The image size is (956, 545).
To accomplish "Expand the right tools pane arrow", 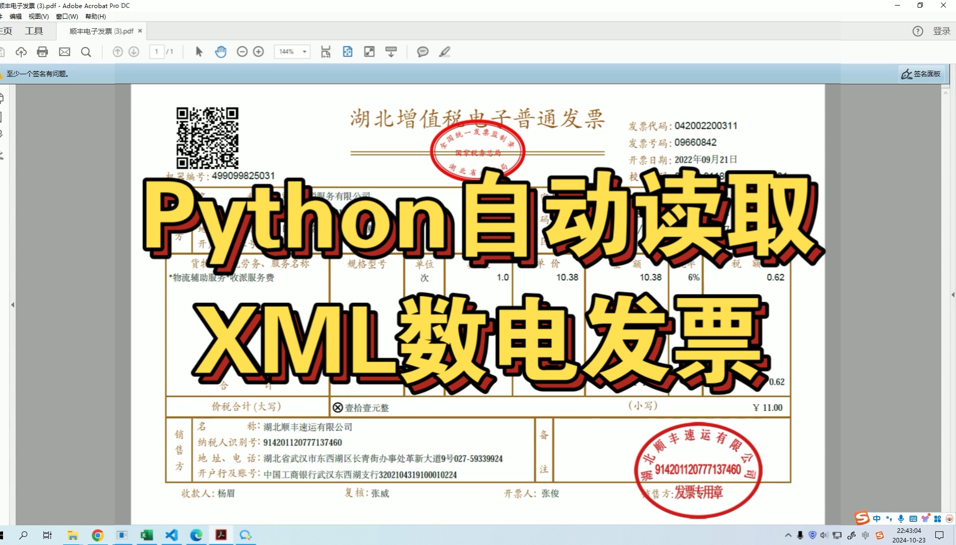I will tap(953, 294).
